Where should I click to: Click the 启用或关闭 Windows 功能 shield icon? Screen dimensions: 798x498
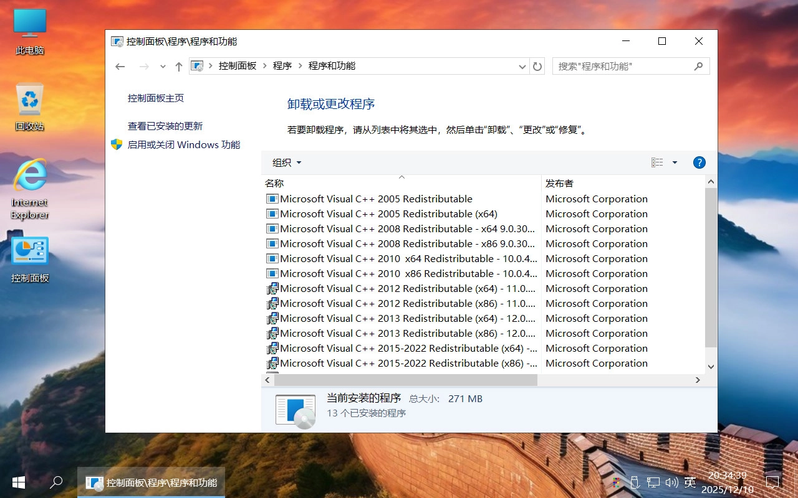pyautogui.click(x=117, y=144)
